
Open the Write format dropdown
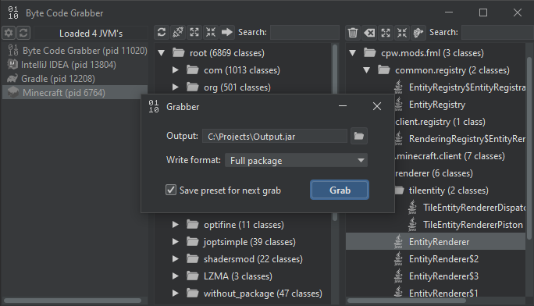(296, 160)
